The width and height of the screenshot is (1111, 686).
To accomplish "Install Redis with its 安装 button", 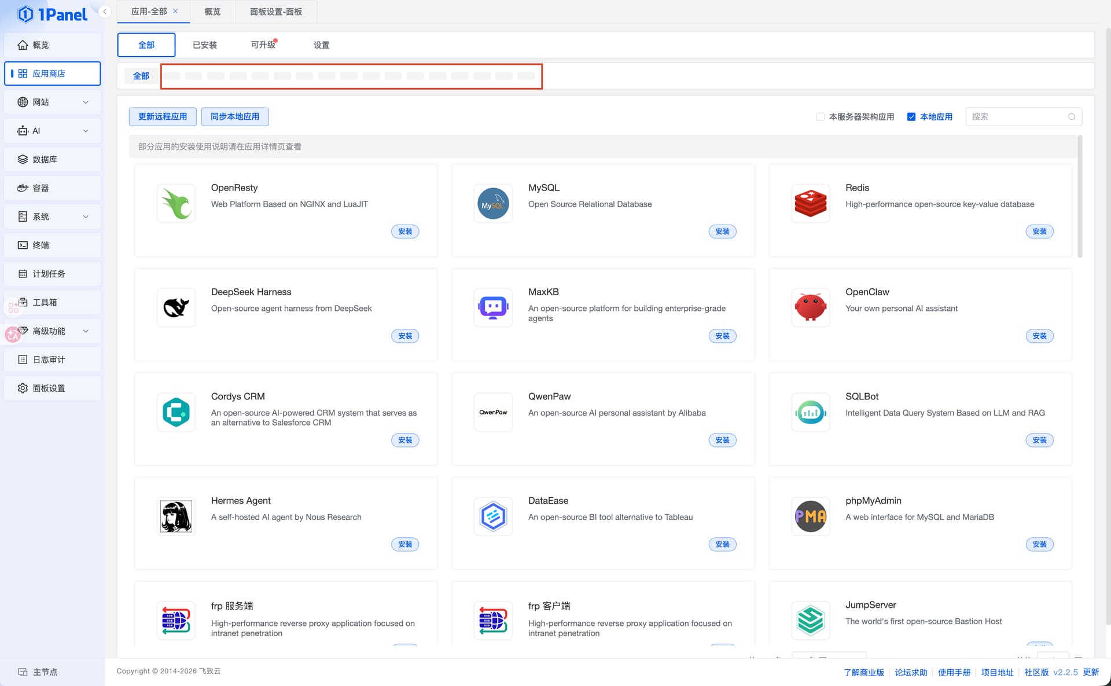I will point(1039,232).
